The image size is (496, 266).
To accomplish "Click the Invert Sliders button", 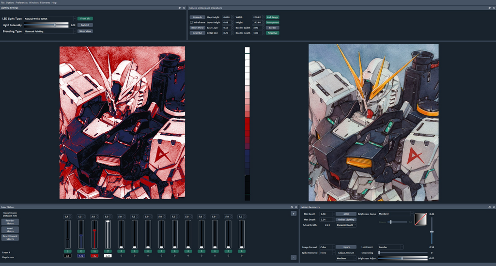I will [10, 230].
